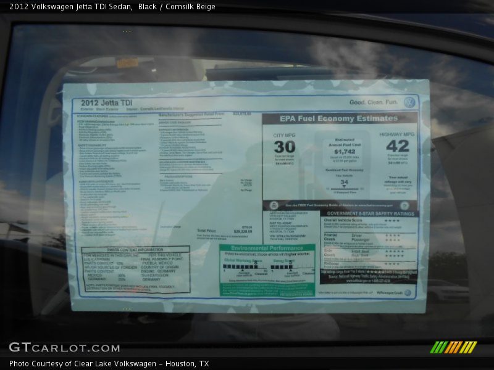Screen dimensions: 494x370
Task: Click the "Environmental Performance" green header
Action: coord(267,248)
